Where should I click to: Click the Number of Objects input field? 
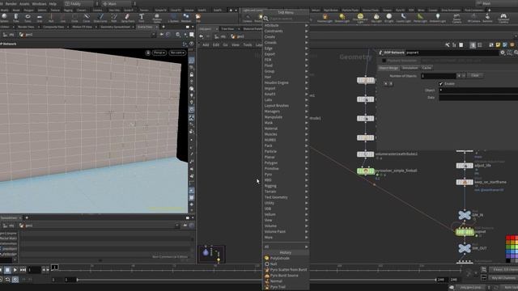438,76
